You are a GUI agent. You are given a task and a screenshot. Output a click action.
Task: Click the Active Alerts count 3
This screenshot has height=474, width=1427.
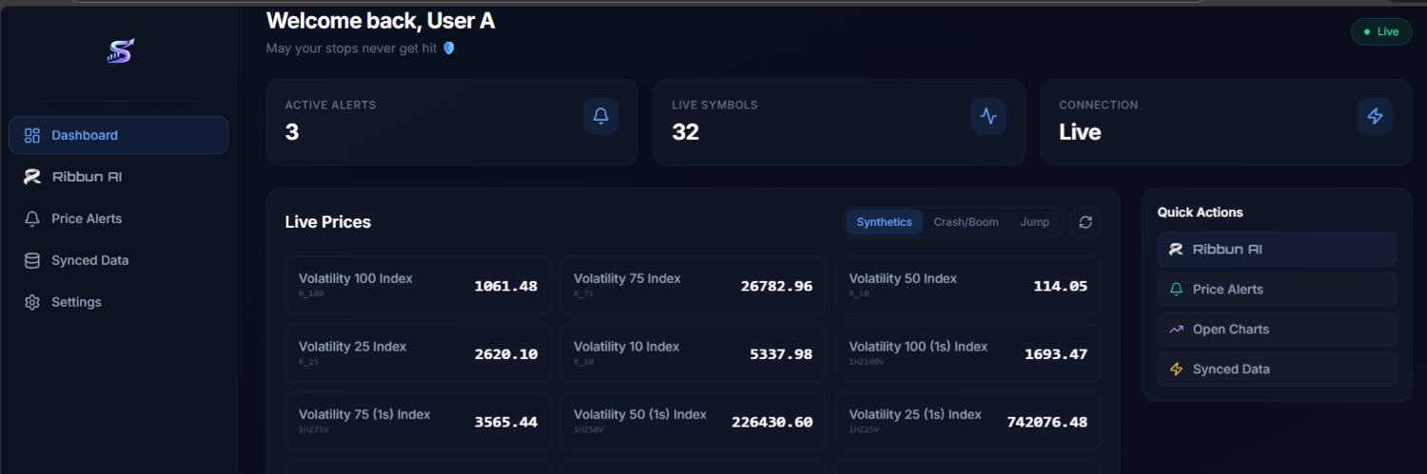[292, 132]
